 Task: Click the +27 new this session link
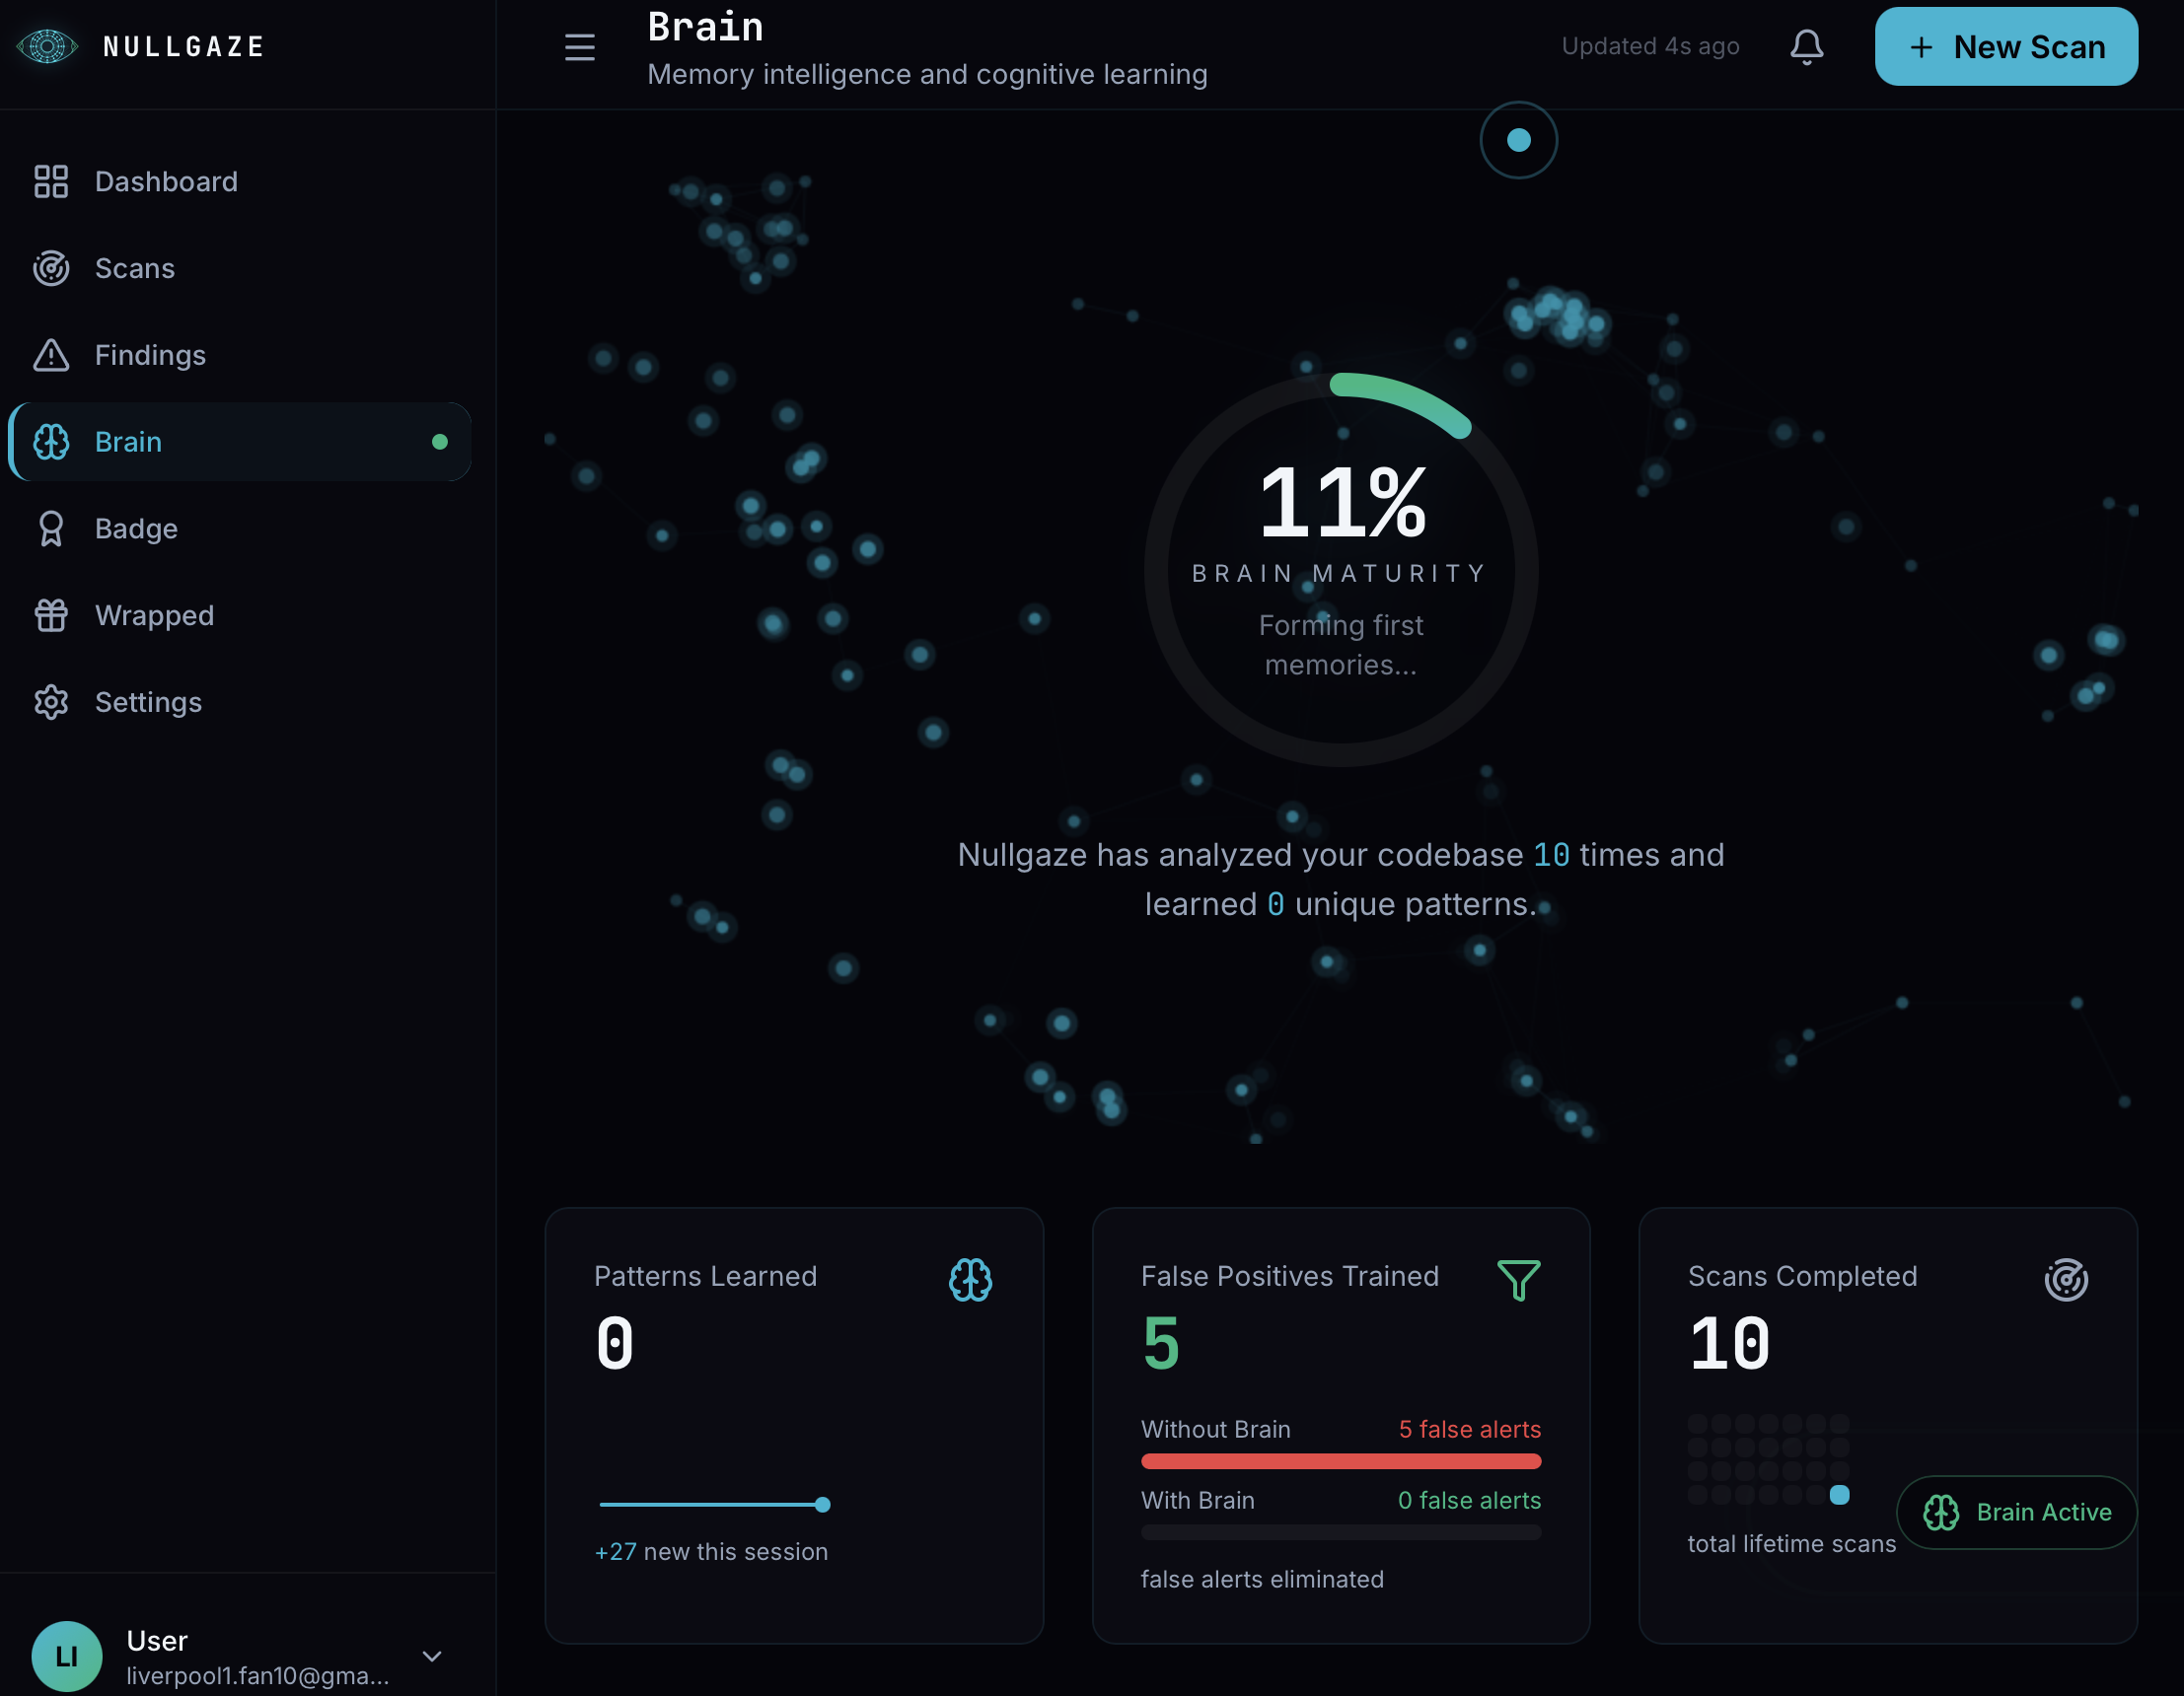(711, 1551)
